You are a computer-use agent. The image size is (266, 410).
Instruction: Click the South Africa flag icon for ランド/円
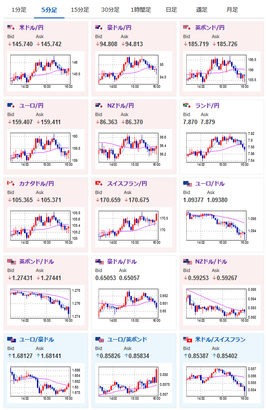[x=187, y=105]
